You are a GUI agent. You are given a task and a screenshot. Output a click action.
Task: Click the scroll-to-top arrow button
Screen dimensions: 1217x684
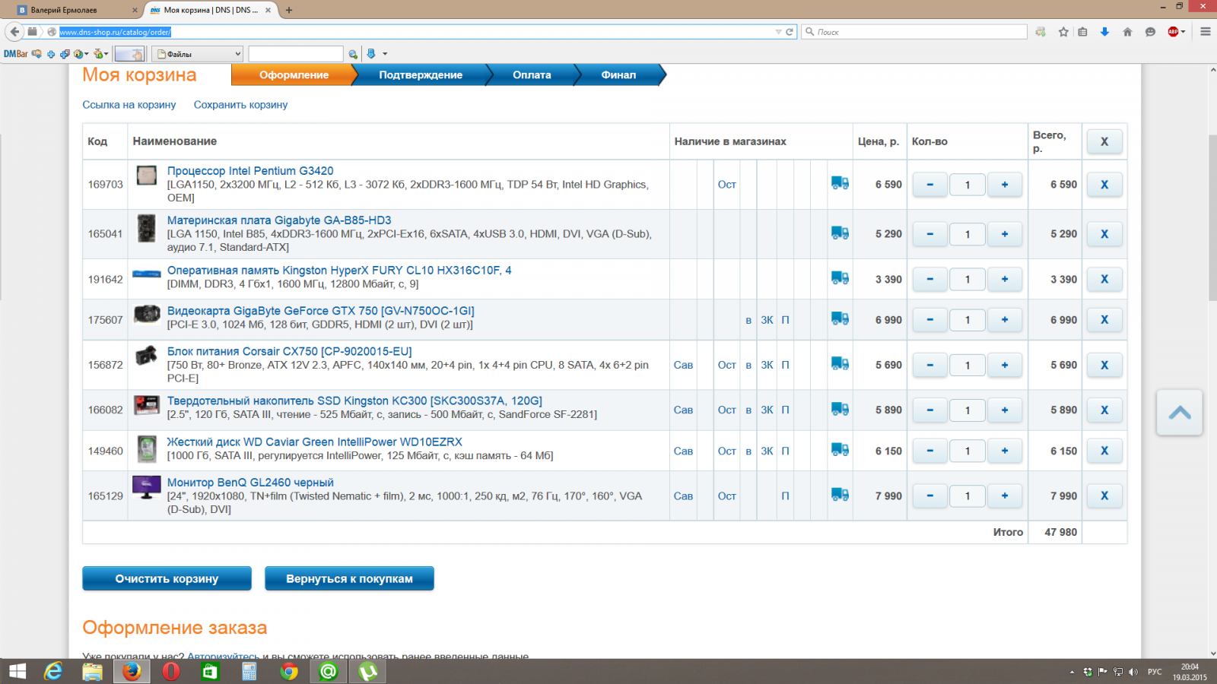pos(1179,413)
